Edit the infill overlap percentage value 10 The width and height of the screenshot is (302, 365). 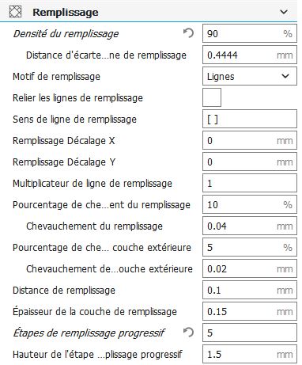tap(250, 204)
